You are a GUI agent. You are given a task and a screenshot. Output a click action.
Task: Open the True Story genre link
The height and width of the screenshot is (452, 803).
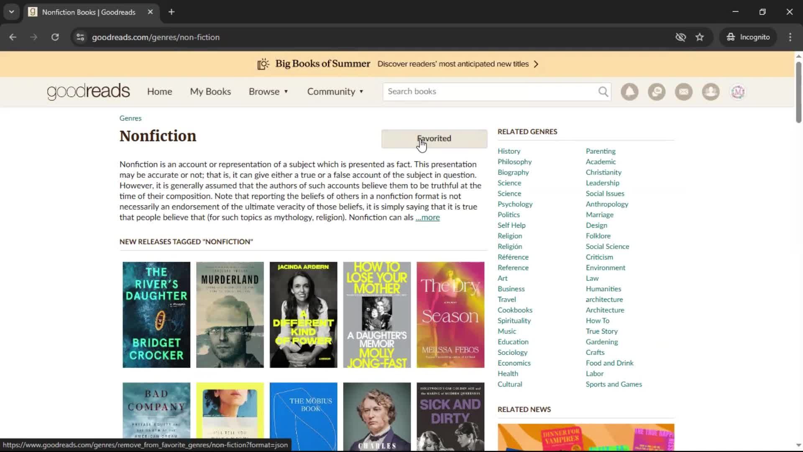602,331
